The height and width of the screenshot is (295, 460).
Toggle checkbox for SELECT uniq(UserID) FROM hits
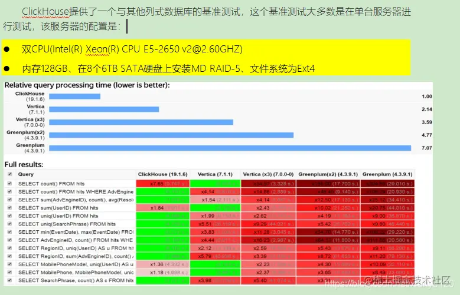(x=9, y=216)
